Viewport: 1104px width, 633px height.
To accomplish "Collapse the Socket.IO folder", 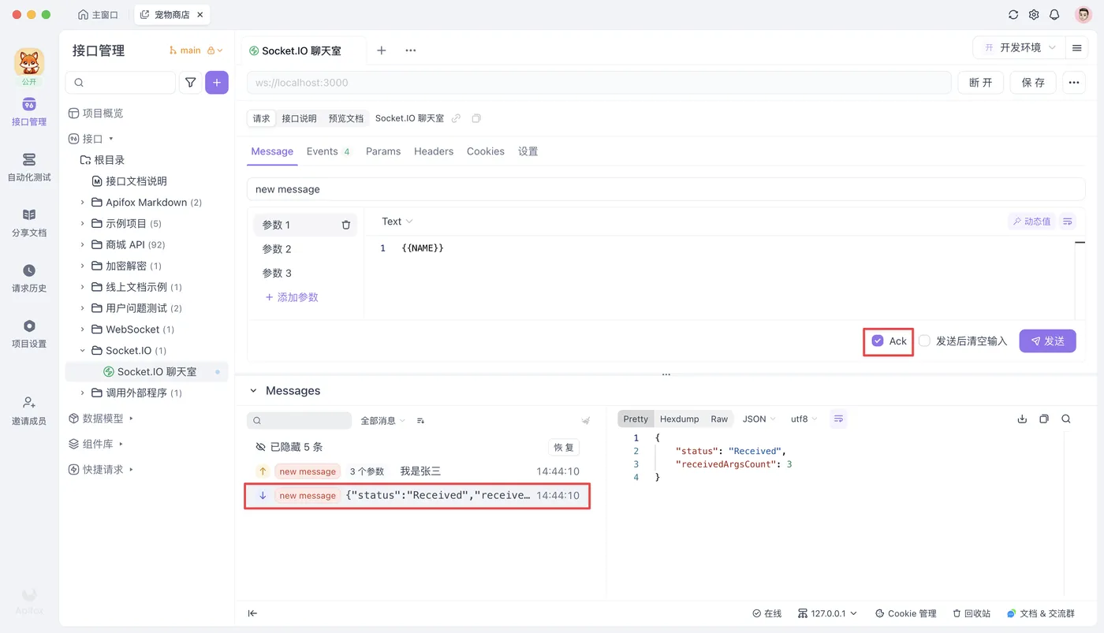I will pos(83,351).
